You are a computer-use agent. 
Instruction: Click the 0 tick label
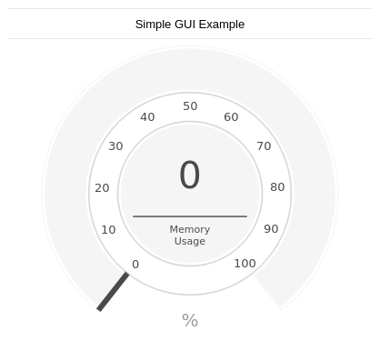[x=135, y=265]
